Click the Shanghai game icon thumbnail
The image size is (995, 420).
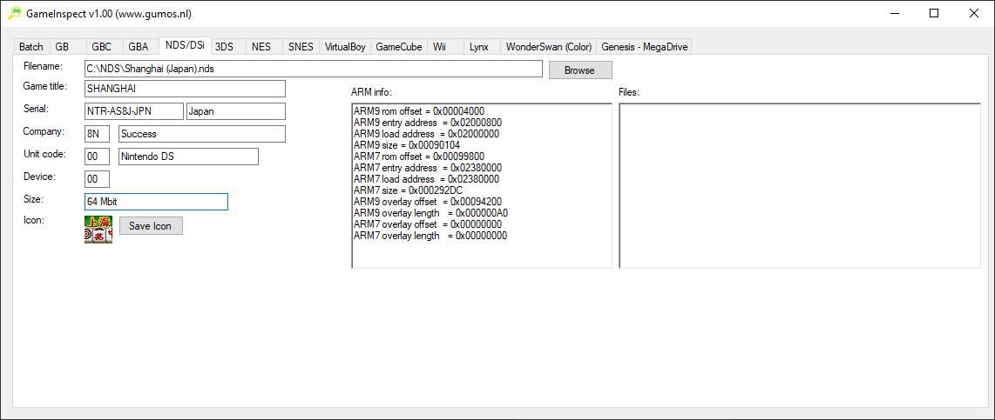point(98,229)
